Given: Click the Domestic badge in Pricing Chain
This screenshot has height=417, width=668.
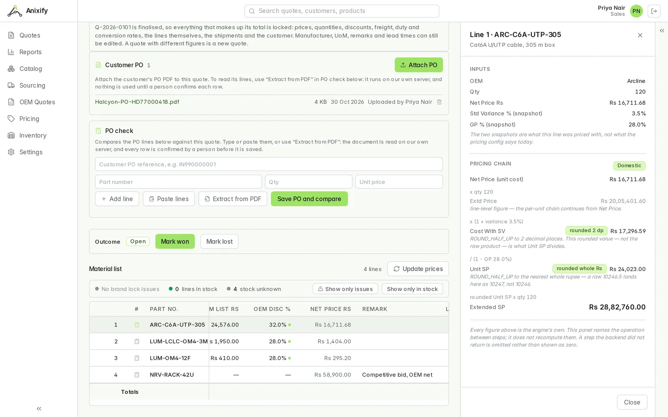Looking at the screenshot, I should point(629,166).
